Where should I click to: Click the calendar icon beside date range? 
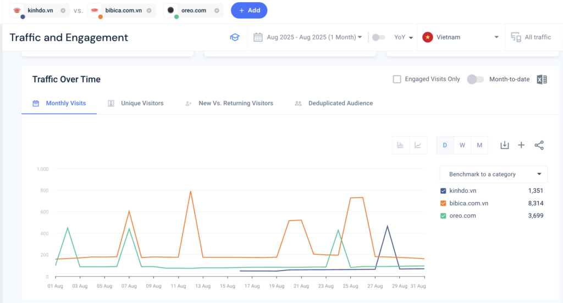pos(258,37)
